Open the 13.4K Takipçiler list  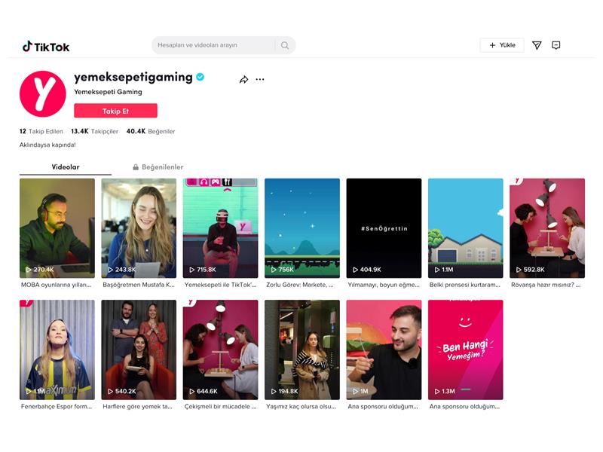point(95,131)
